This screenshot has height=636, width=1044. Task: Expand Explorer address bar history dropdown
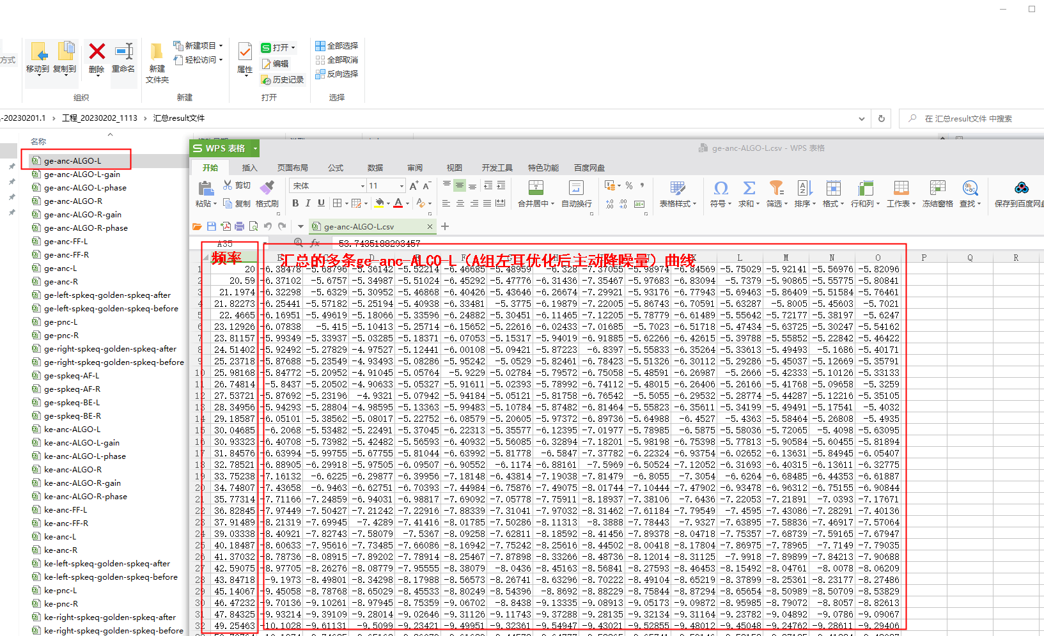point(862,118)
